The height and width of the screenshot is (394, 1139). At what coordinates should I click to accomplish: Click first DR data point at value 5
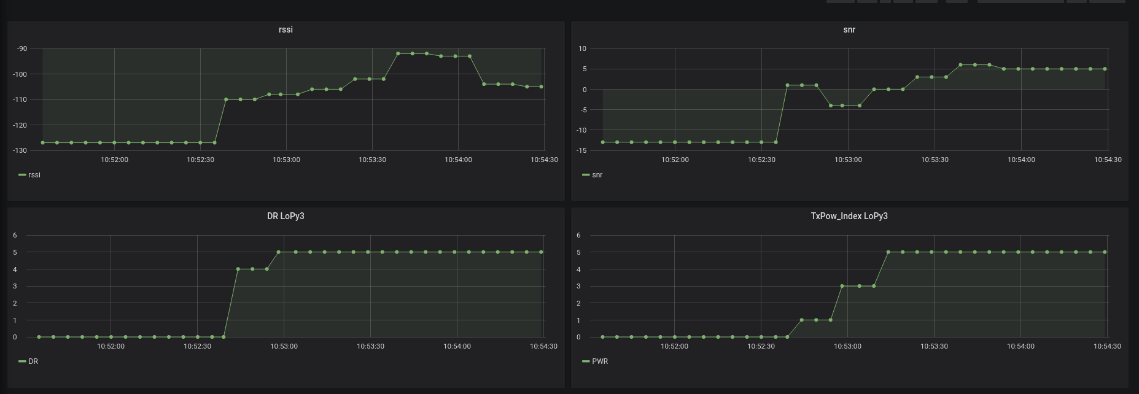click(x=279, y=252)
